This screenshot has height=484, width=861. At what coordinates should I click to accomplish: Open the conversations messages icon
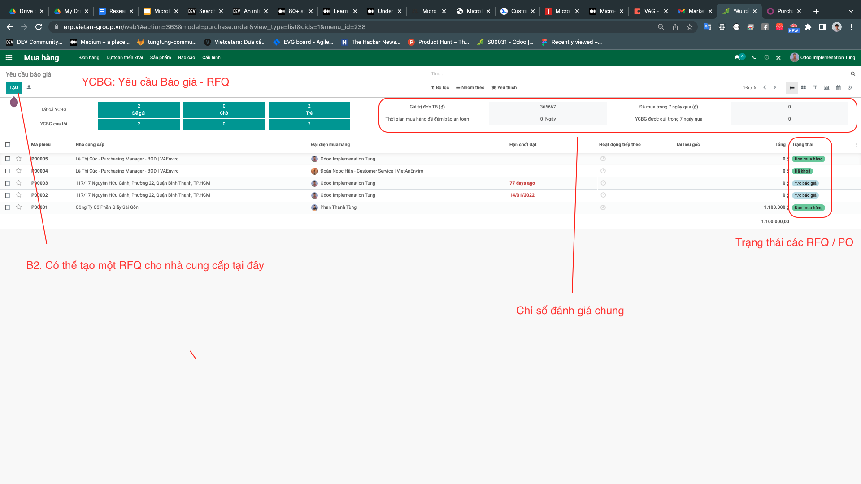[x=738, y=58]
